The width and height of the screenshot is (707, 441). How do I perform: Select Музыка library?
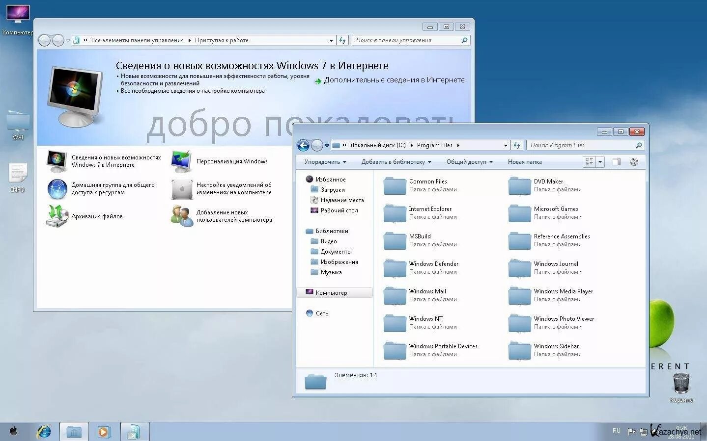coord(326,272)
